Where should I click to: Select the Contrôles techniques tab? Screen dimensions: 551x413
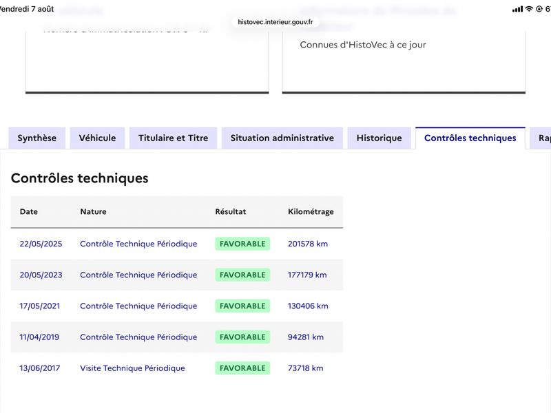tap(470, 138)
